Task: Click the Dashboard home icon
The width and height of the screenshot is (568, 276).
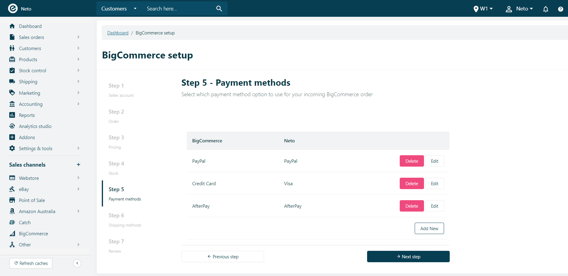Action: point(12,26)
